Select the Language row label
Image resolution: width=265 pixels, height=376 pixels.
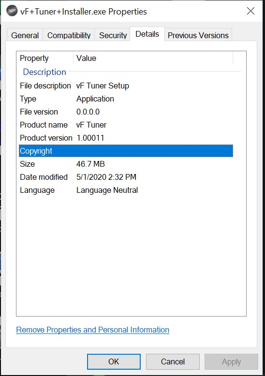(x=37, y=190)
